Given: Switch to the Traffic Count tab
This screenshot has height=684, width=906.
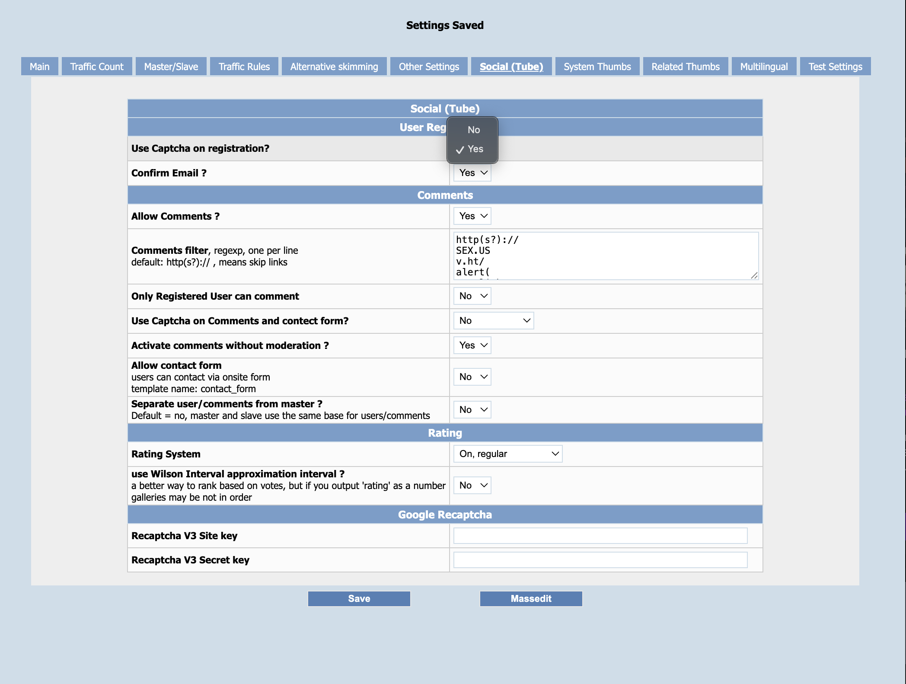Looking at the screenshot, I should [x=97, y=67].
